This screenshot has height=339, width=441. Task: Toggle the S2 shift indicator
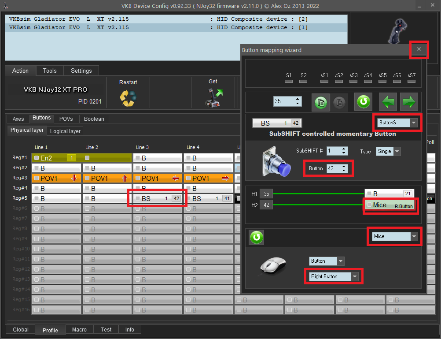click(303, 81)
